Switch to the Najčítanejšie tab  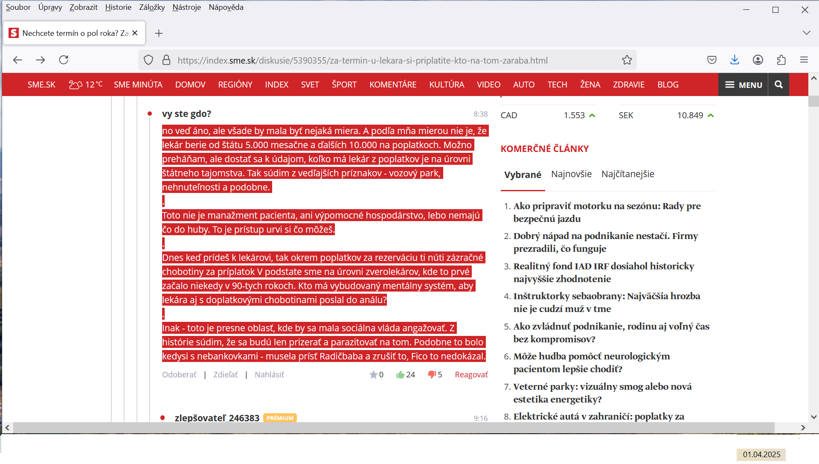click(x=627, y=174)
